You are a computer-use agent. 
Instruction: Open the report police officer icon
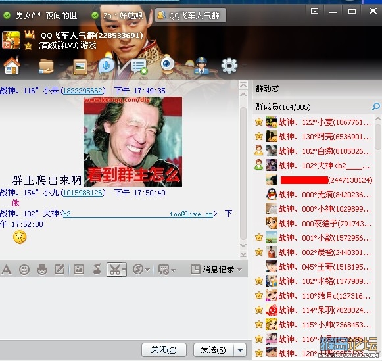tap(201, 65)
